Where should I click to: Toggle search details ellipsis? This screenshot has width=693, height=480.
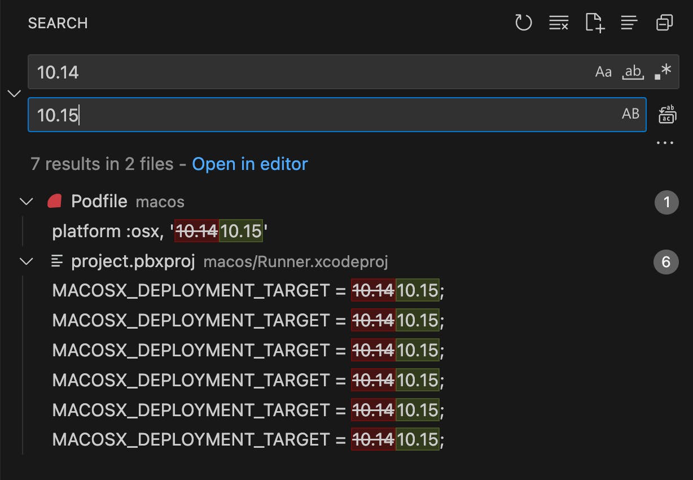(665, 143)
